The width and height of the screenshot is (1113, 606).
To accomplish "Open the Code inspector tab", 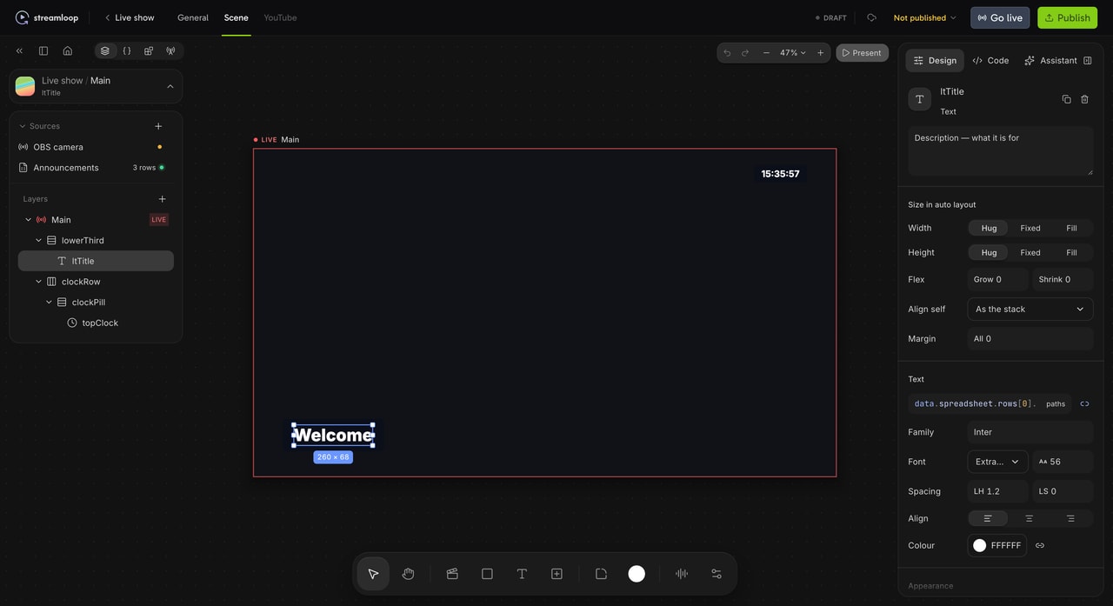I will pyautogui.click(x=990, y=60).
